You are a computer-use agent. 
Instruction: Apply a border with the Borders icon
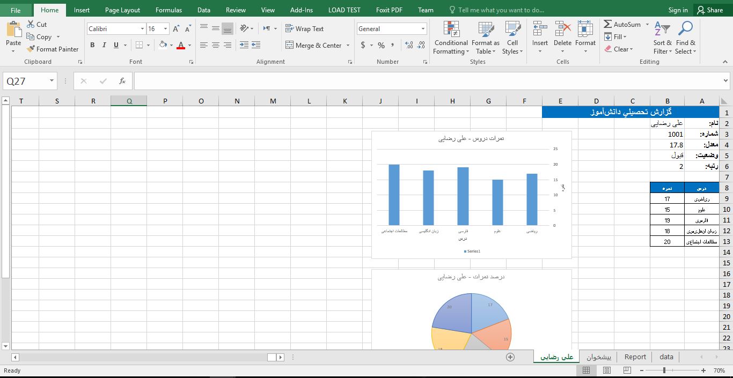[x=140, y=45]
